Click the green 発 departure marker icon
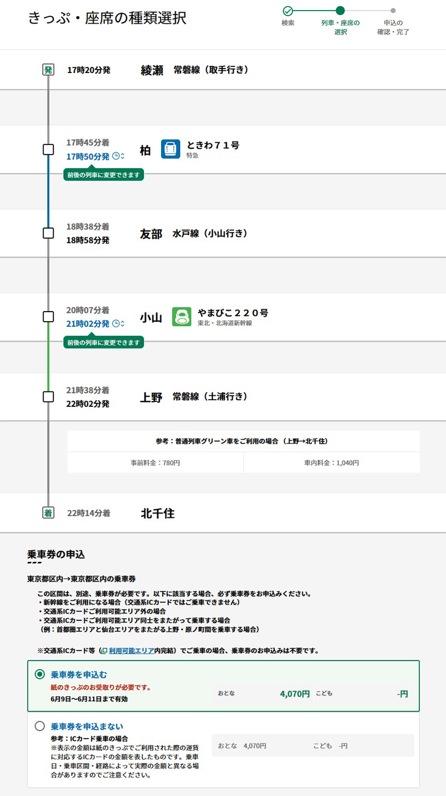The image size is (446, 796). (49, 70)
